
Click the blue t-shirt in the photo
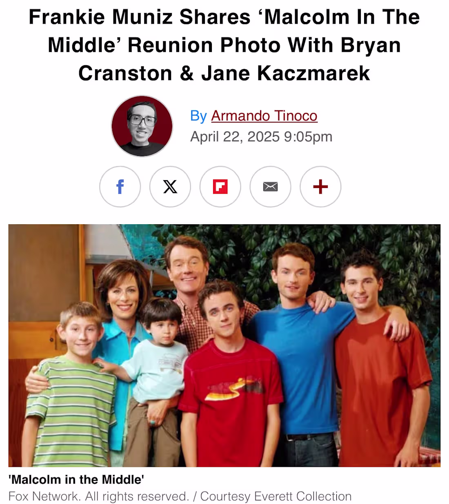click(x=303, y=367)
